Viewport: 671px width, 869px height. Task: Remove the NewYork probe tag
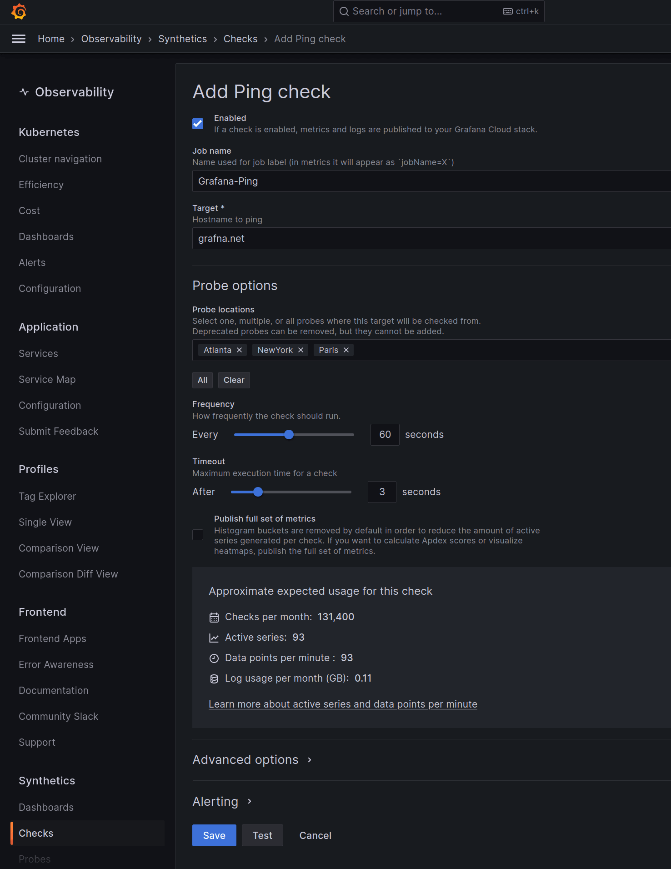pyautogui.click(x=300, y=350)
